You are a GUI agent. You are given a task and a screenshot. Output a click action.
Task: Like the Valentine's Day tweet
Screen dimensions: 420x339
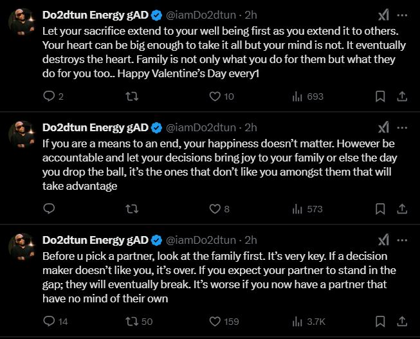pyautogui.click(x=215, y=96)
